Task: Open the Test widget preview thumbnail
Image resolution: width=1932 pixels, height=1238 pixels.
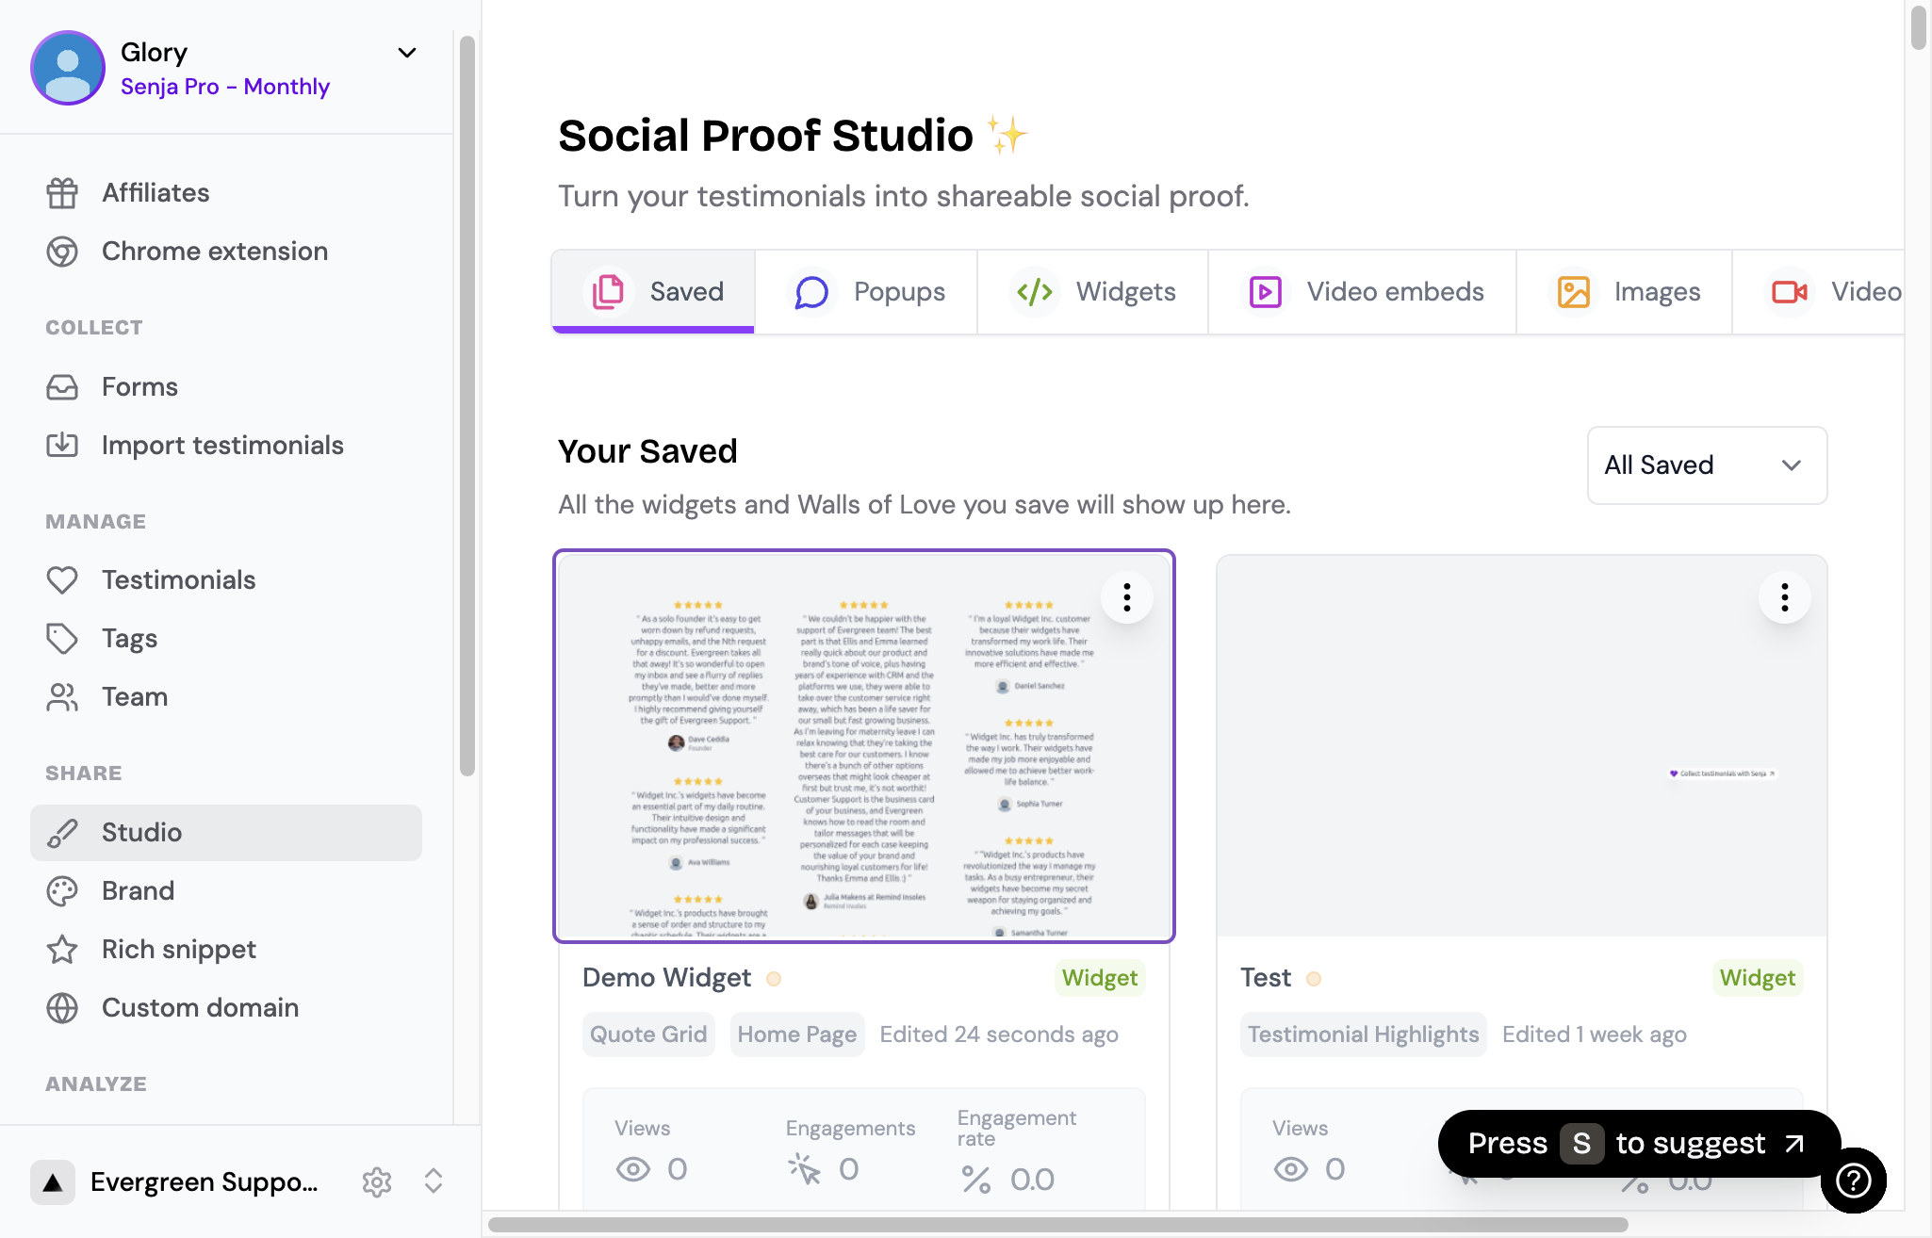Action: click(x=1521, y=746)
